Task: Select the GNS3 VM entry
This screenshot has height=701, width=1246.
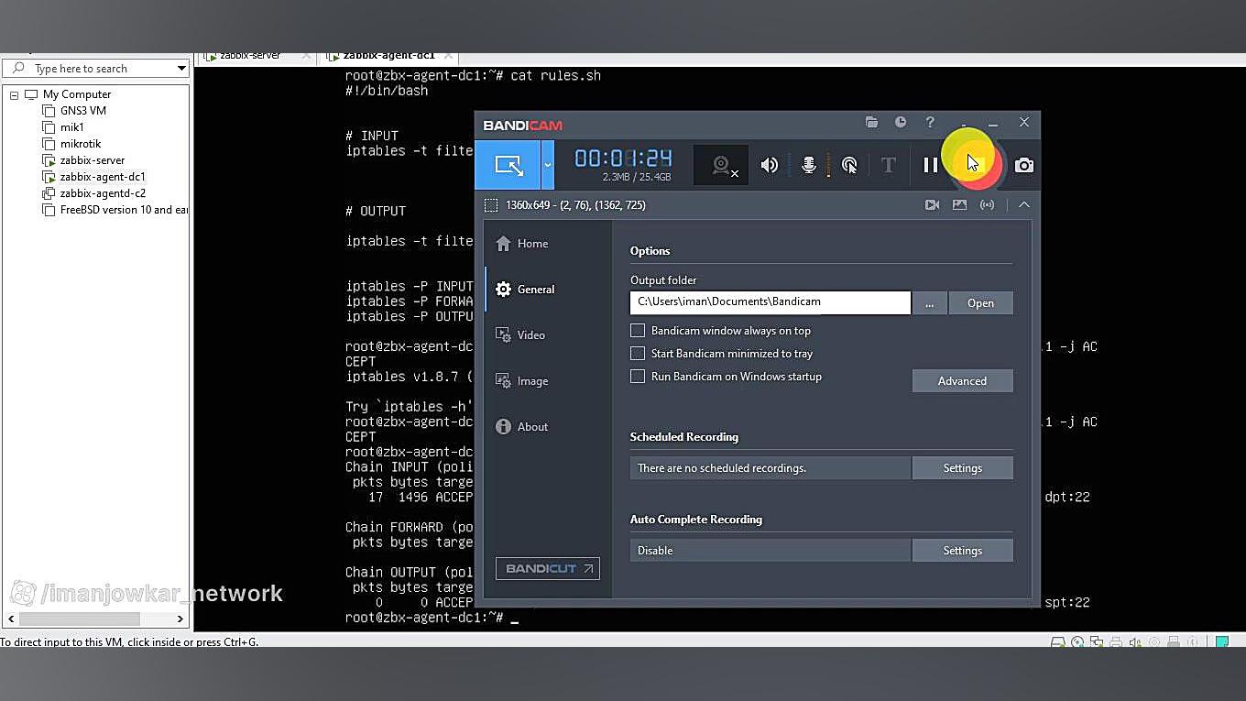Action: [83, 111]
